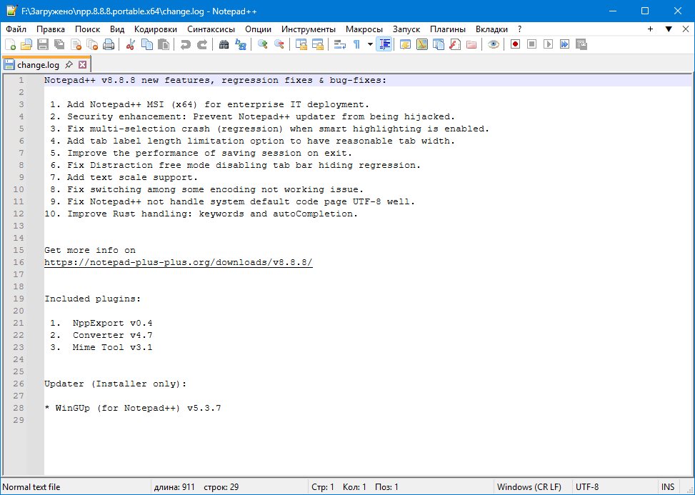Image resolution: width=695 pixels, height=495 pixels.
Task: Click the New file icon
Action: coord(11,44)
